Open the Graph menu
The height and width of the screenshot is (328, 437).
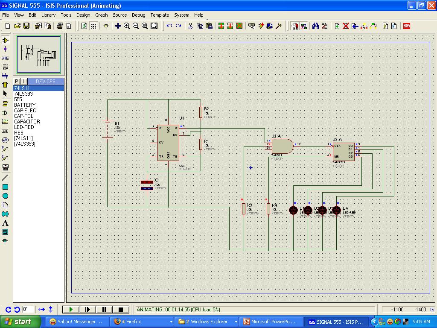pos(102,15)
